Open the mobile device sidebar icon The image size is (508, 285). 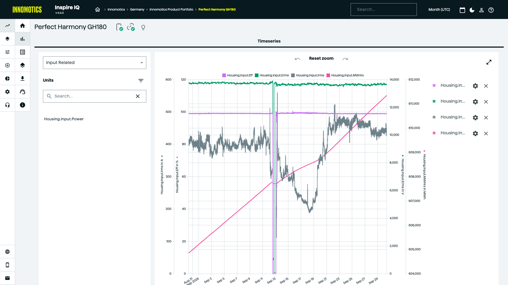pyautogui.click(x=7, y=265)
